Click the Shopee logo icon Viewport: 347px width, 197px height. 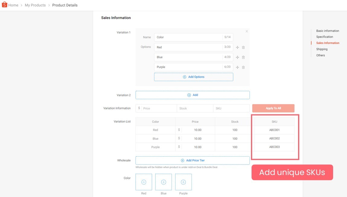pos(5,5)
